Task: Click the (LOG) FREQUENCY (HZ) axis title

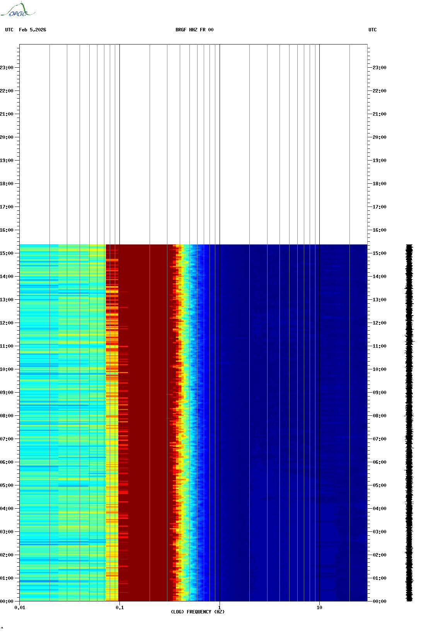Action: pyautogui.click(x=198, y=612)
